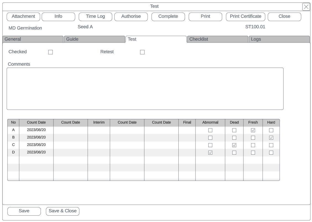Click Print Certificate button
312x222 pixels.
246,17
